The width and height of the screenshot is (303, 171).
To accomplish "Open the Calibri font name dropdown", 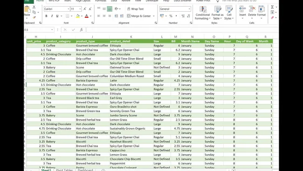I will coord(68,9).
